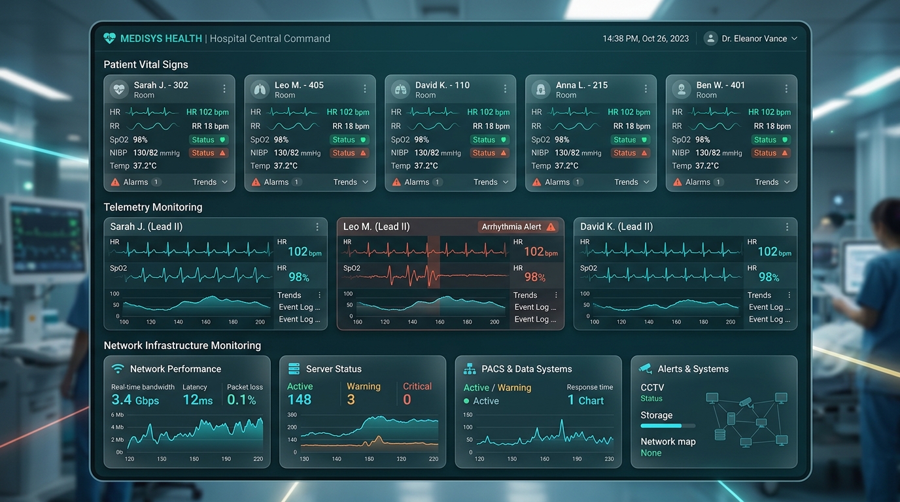Viewport: 900px width, 502px height.
Task: Open kebab menu on David K. (Lead II) panel
Action: 787,227
